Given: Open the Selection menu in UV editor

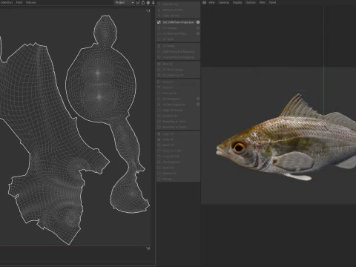Looking at the screenshot, I should coord(7,2).
